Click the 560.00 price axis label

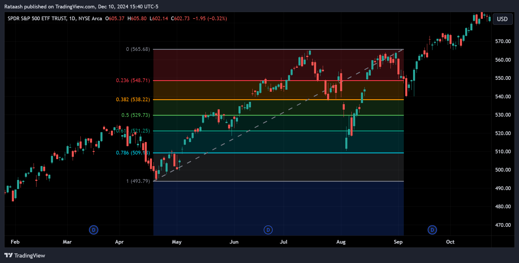point(503,60)
